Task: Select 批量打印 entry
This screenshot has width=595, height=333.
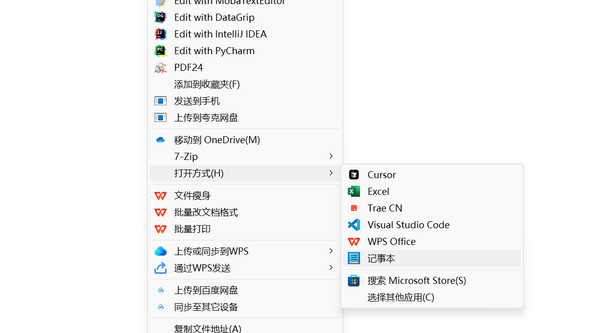Action: click(x=245, y=229)
